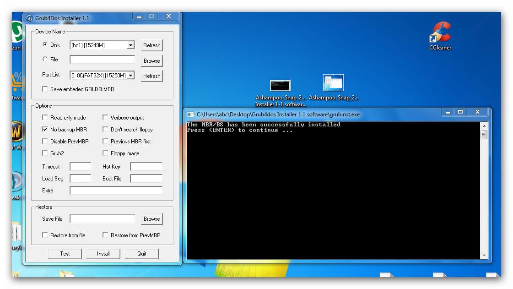Click console scrollbar up arrow
The width and height of the screenshot is (513, 289).
tap(484, 125)
